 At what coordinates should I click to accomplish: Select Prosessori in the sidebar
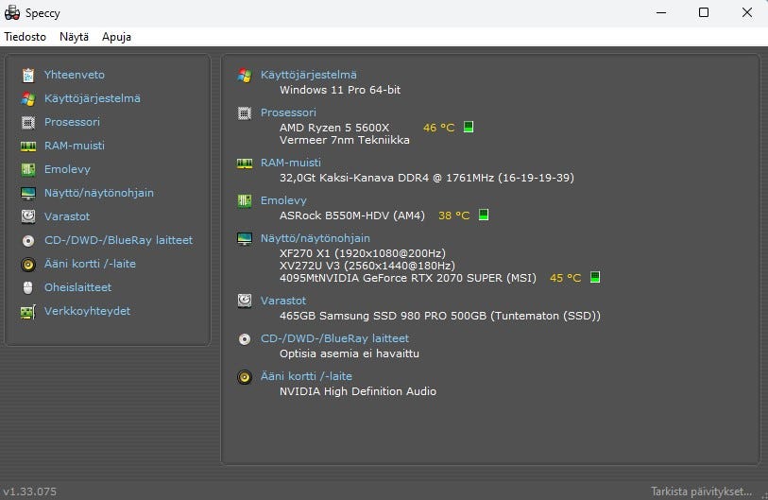click(72, 122)
